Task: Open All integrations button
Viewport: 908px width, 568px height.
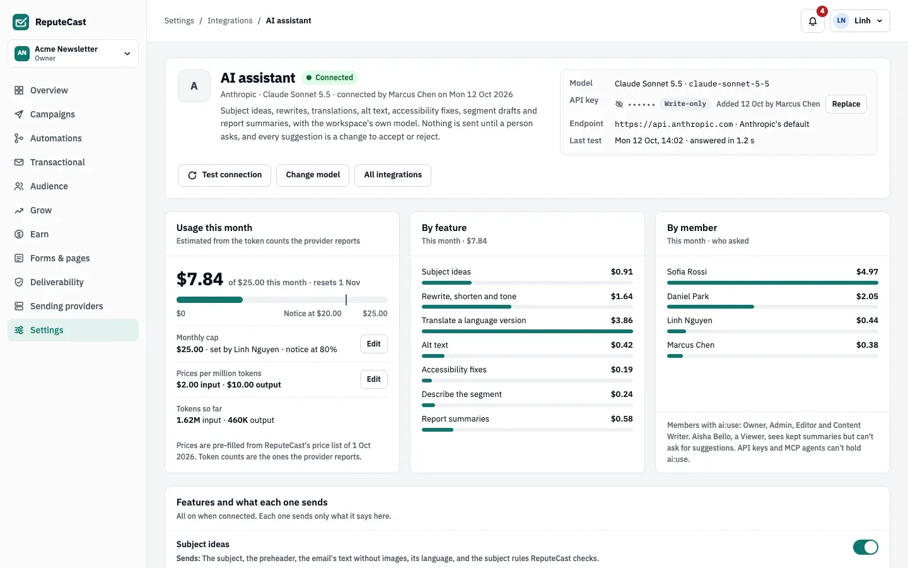Action: tap(393, 175)
